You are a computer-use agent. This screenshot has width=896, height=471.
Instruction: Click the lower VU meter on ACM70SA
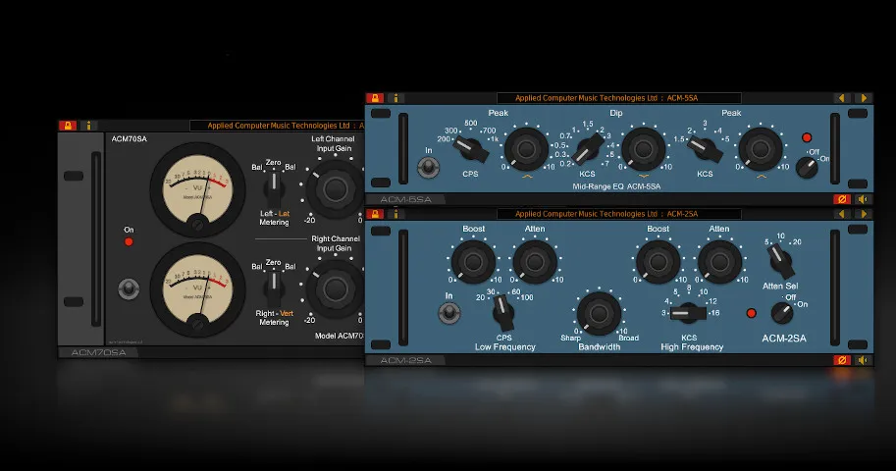click(197, 289)
